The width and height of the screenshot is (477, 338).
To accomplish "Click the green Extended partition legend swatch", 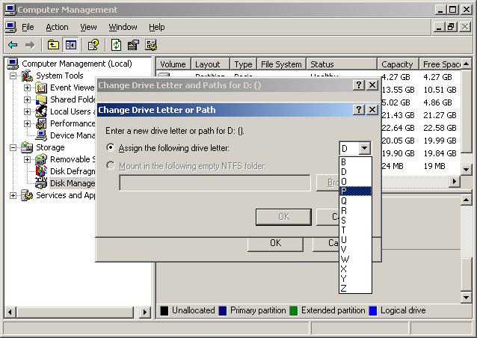I will tap(294, 311).
